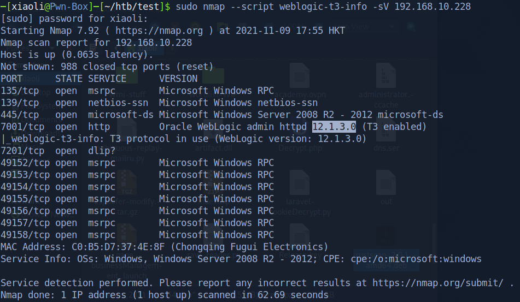The height and width of the screenshot is (302, 520).
Task: Click the academy.ovpn file icon
Action: 300,75
